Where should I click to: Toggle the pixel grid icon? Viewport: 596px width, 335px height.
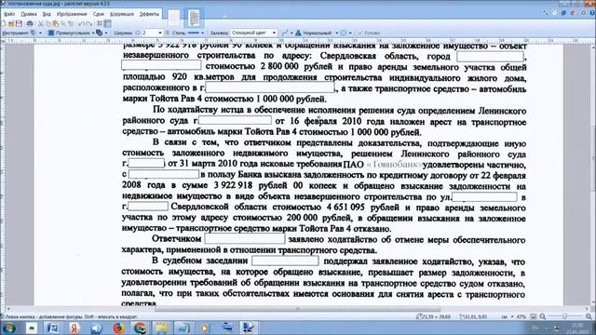(100, 23)
